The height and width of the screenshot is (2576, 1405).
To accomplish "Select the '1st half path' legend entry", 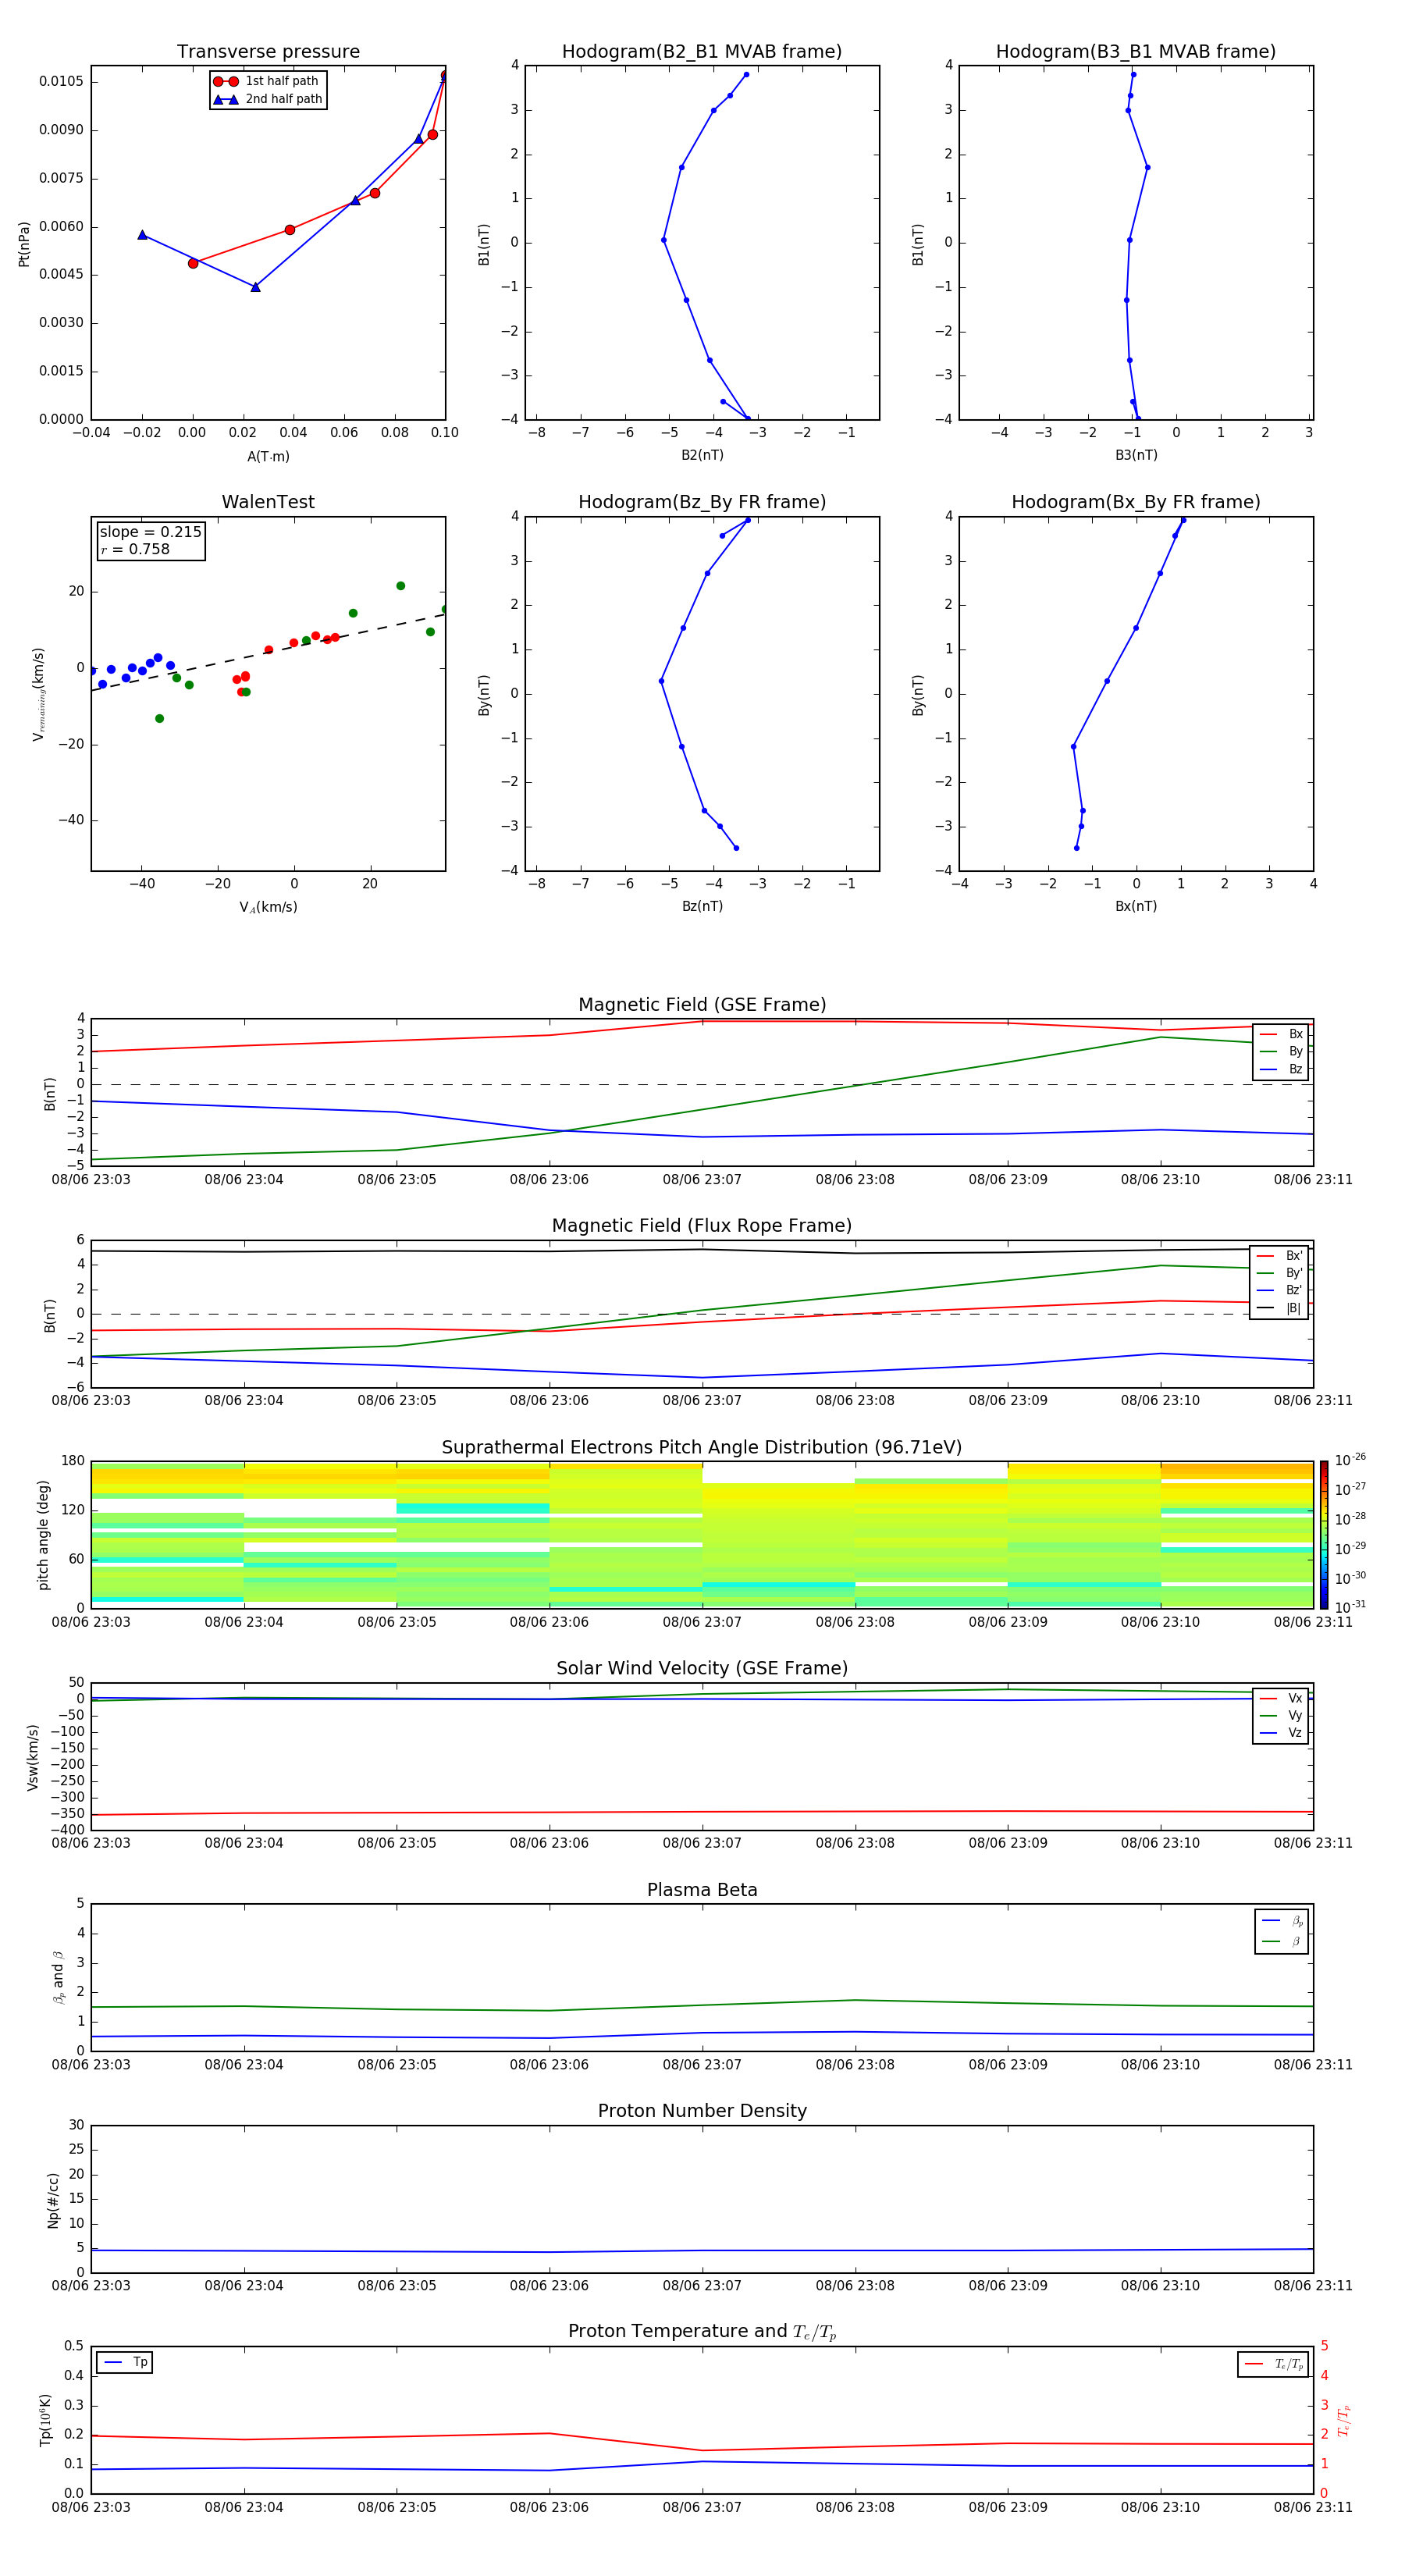I will [267, 81].
